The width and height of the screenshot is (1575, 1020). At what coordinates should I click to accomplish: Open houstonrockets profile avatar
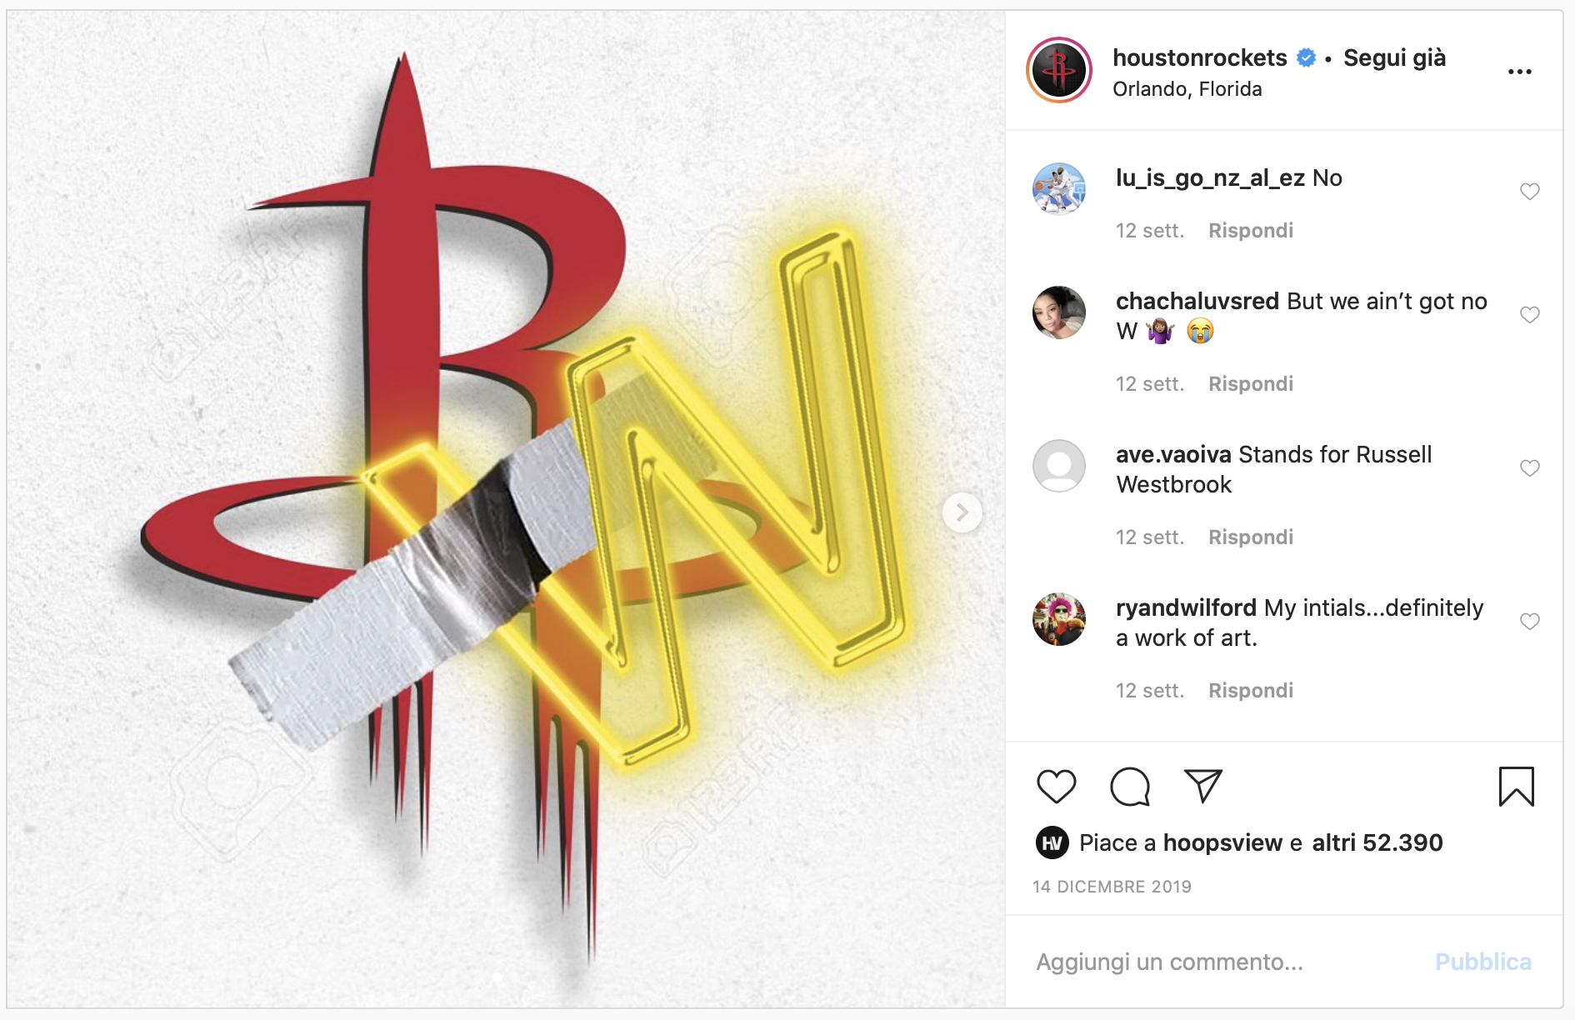click(1059, 70)
